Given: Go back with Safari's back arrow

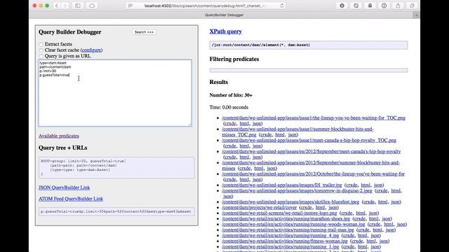Looking at the screenshot, I should tap(56, 6).
